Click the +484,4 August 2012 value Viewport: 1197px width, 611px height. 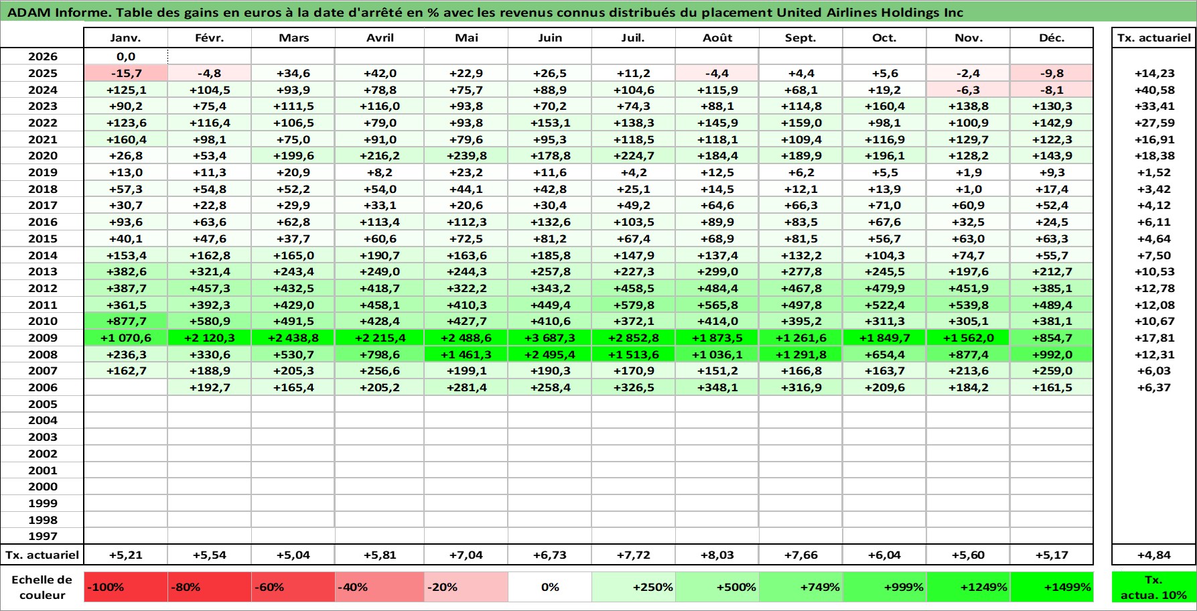tap(717, 288)
